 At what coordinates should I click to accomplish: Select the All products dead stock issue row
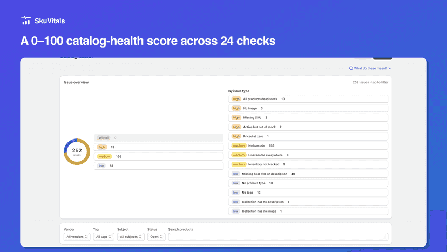point(308,99)
